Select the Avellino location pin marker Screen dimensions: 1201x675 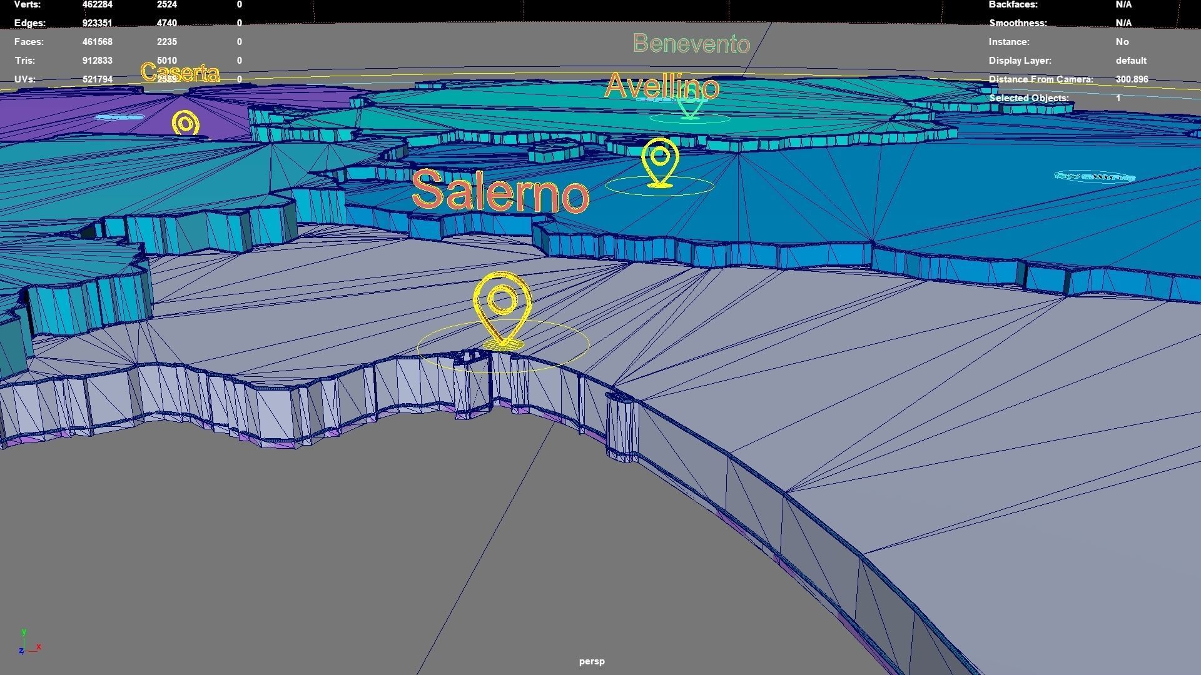pyautogui.click(x=660, y=162)
